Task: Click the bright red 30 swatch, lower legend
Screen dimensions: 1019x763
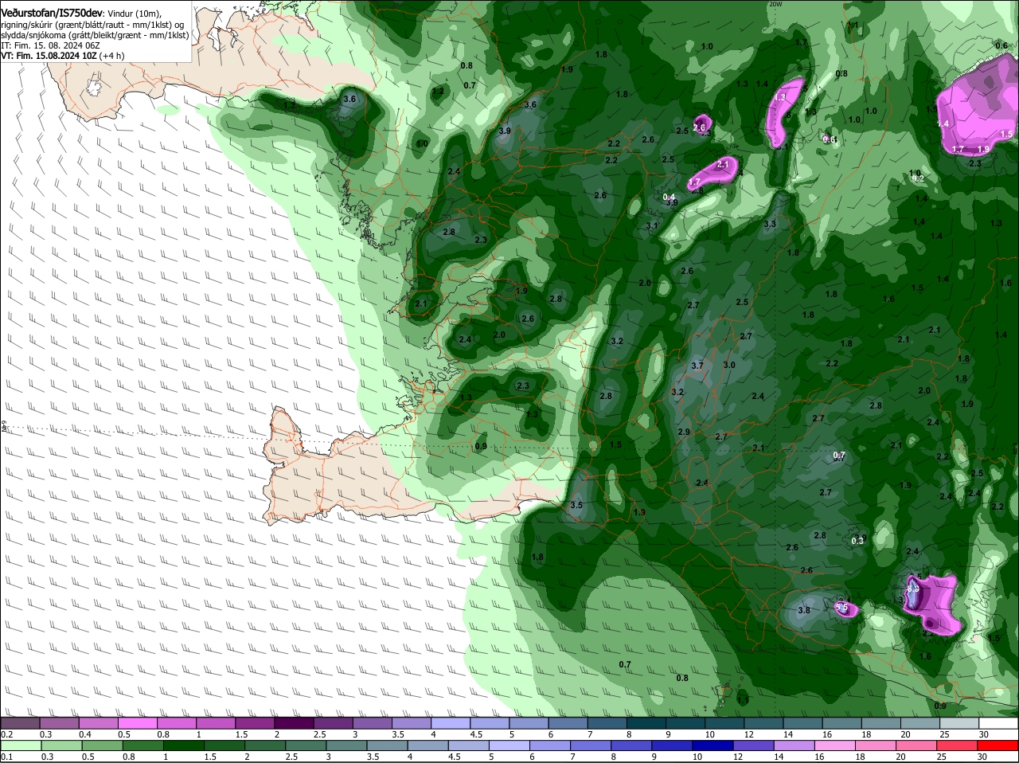Action: [x=998, y=745]
